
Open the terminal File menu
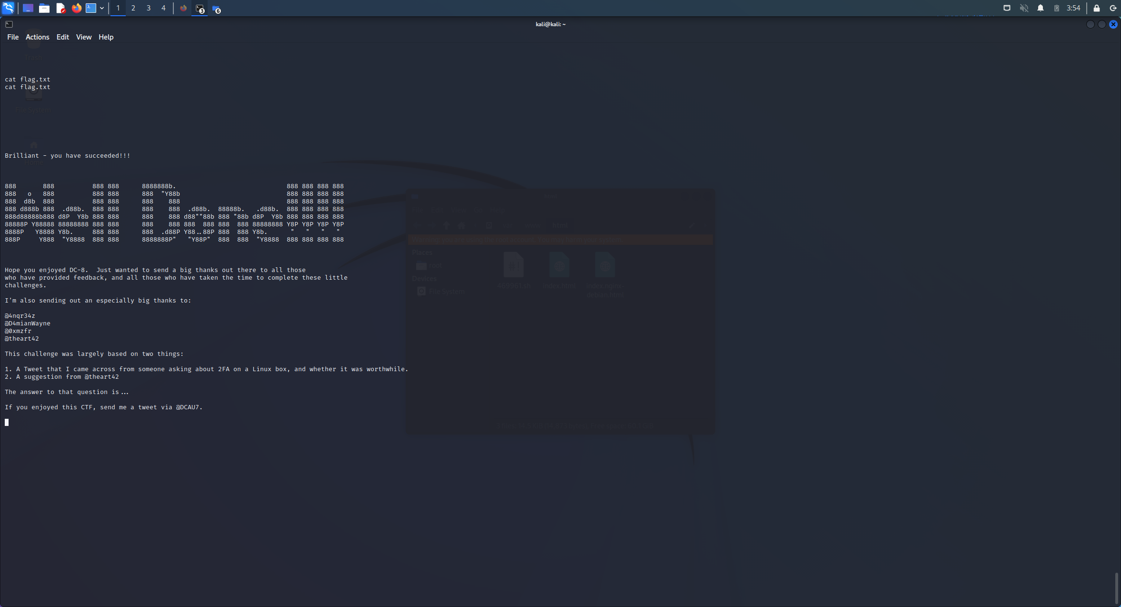pos(13,37)
